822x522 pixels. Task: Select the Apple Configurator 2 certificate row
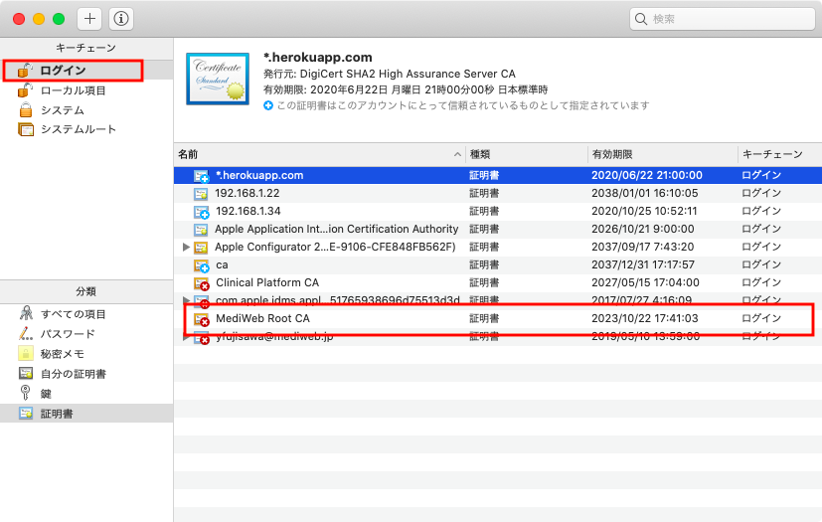tap(498, 247)
